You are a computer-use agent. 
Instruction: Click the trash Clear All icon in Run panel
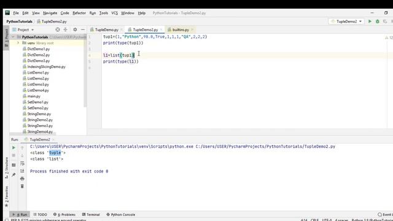[22, 186]
